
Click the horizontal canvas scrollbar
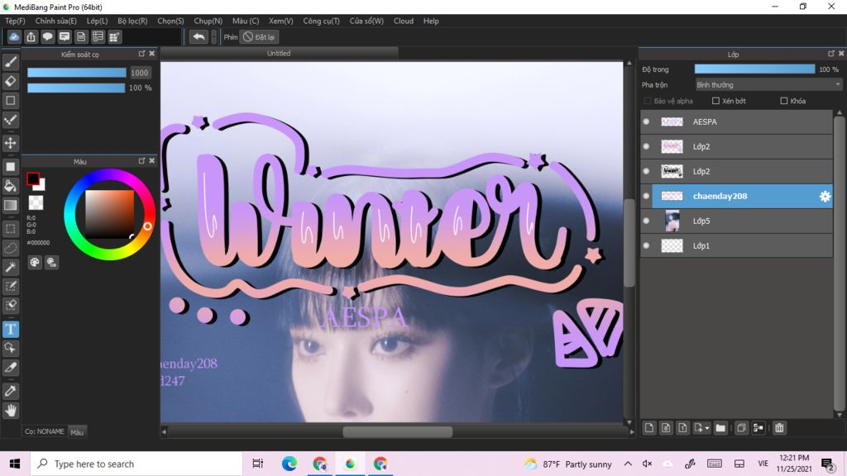(398, 431)
